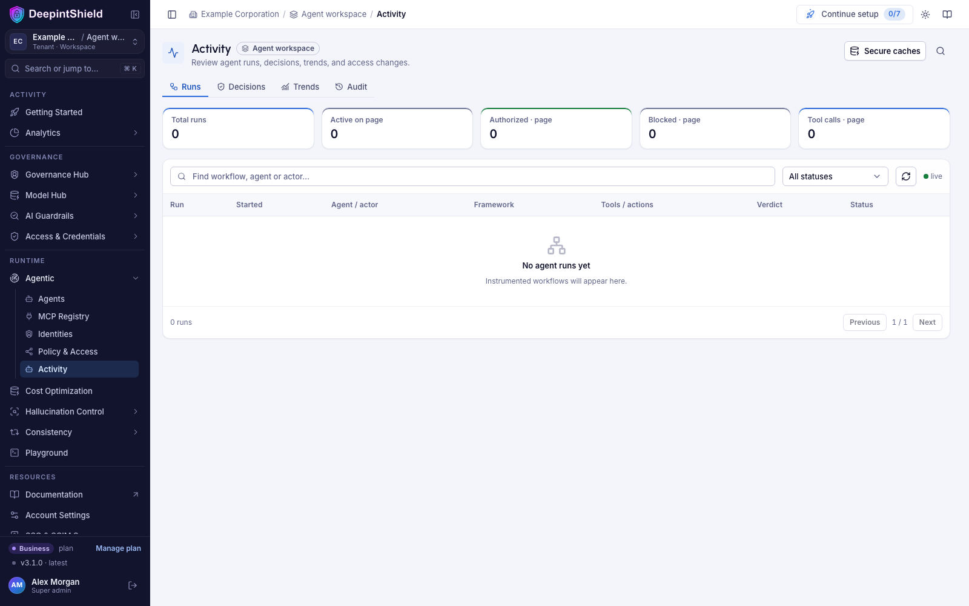Focus the Find workflow, agent or actor field

(472, 176)
